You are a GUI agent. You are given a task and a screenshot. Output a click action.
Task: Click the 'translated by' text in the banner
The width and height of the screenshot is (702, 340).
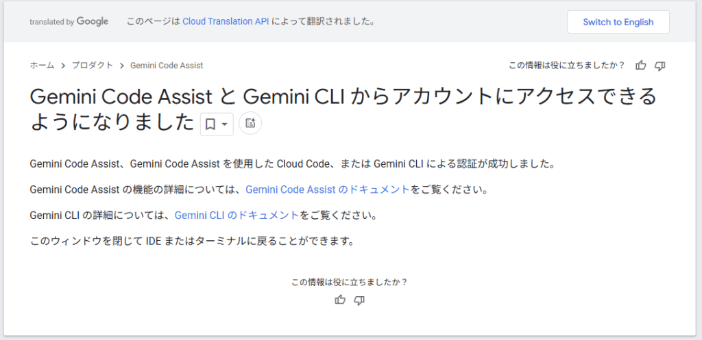tap(51, 22)
